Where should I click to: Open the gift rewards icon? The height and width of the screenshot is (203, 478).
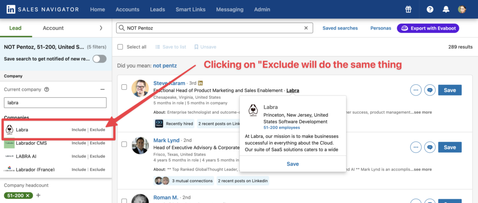408,9
